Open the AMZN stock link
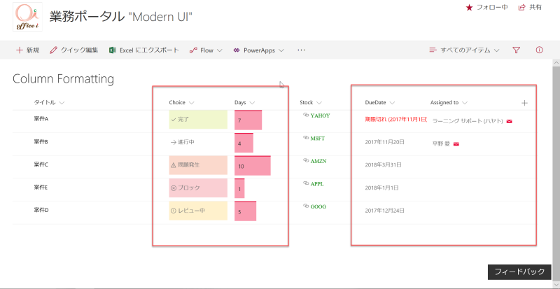Screen dimensions: 560x289 (x=318, y=161)
